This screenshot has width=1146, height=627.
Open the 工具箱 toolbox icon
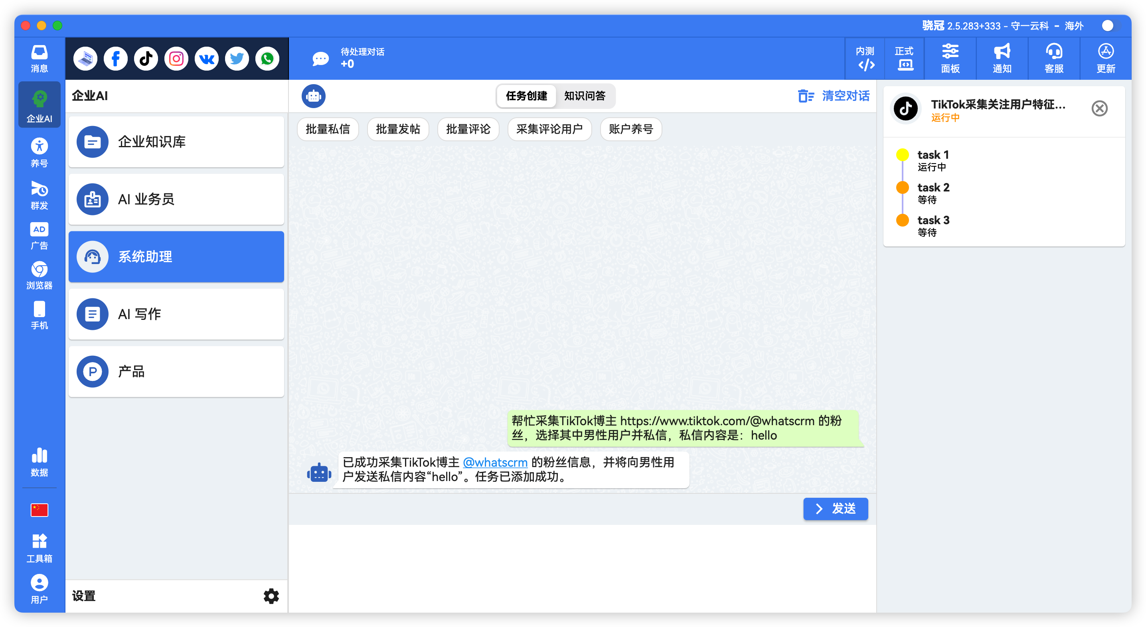39,548
